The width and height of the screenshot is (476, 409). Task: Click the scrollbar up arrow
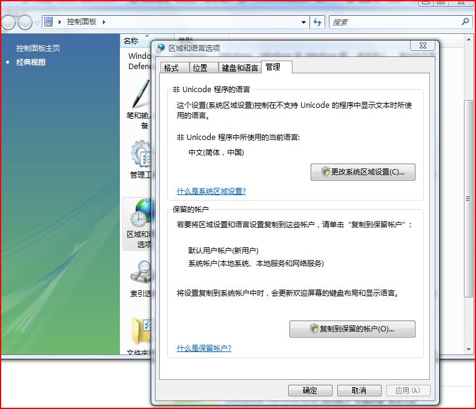[468, 39]
